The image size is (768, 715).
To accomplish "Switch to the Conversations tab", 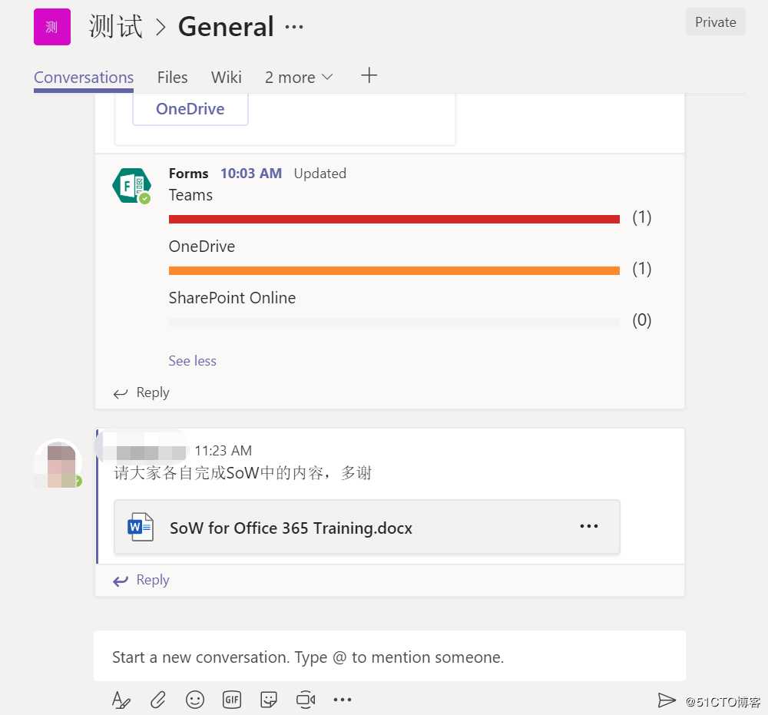I will (84, 78).
